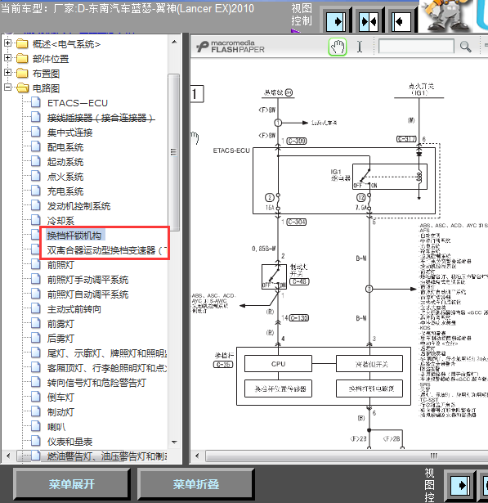
Task: Click the document icon beside 制动灯
Action: 36,411
